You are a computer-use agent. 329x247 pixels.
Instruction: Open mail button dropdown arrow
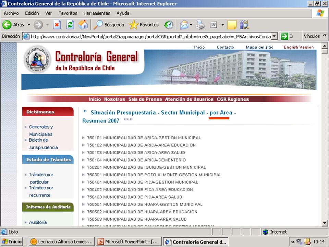pyautogui.click(x=191, y=25)
